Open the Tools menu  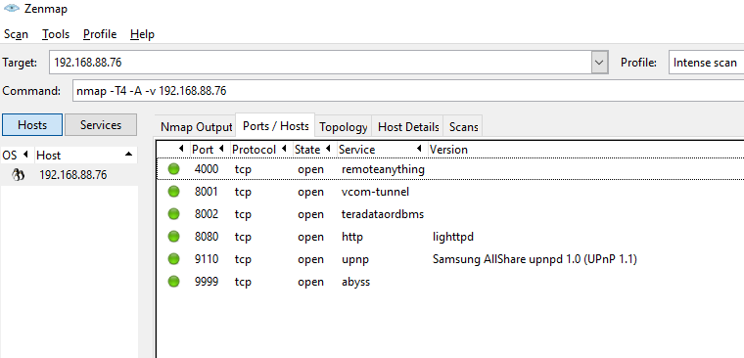pyautogui.click(x=56, y=34)
